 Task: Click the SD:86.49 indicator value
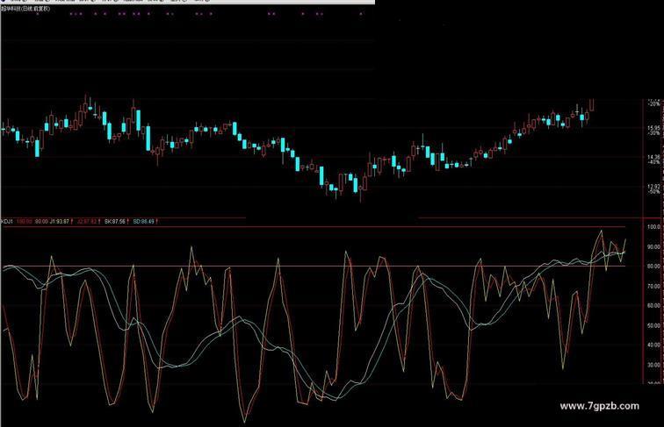(143, 222)
